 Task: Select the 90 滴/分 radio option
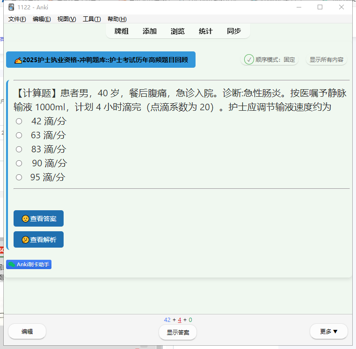point(19,163)
